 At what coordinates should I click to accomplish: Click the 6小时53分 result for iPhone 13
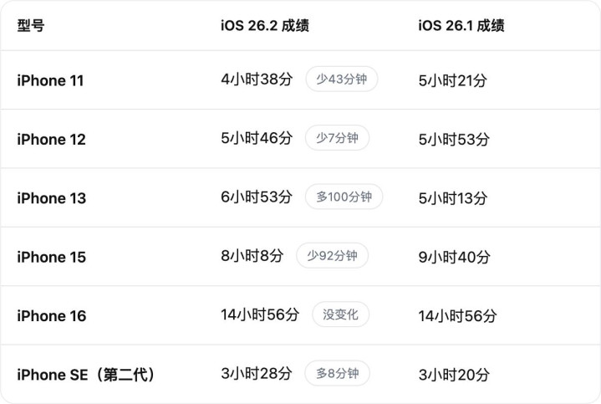[x=257, y=197]
